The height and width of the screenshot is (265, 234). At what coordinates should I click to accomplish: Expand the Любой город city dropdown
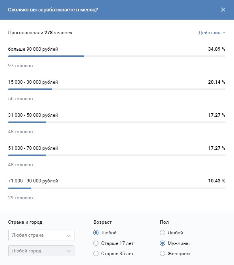41,251
